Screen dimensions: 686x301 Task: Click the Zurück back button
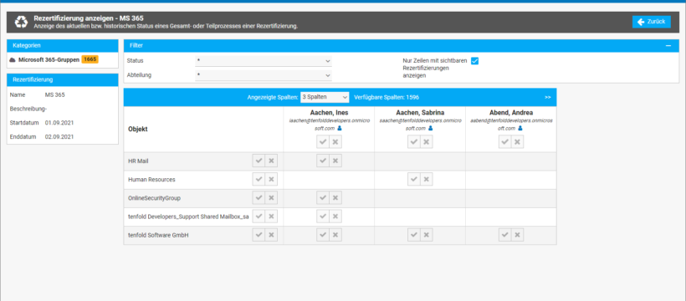651,22
